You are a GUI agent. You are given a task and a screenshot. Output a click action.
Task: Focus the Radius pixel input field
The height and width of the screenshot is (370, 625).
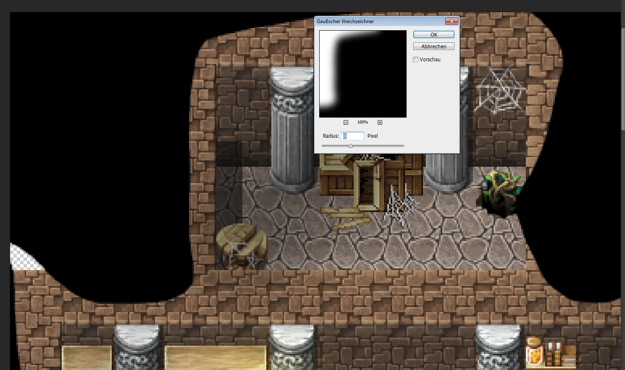point(352,136)
